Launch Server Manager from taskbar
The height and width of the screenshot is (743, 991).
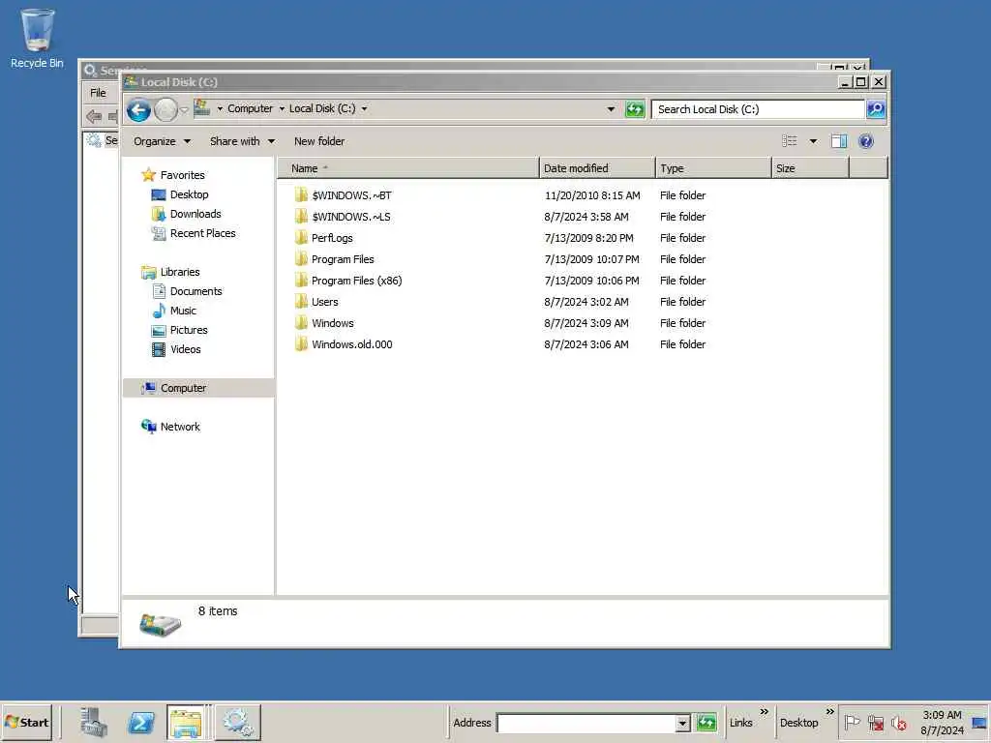94,722
